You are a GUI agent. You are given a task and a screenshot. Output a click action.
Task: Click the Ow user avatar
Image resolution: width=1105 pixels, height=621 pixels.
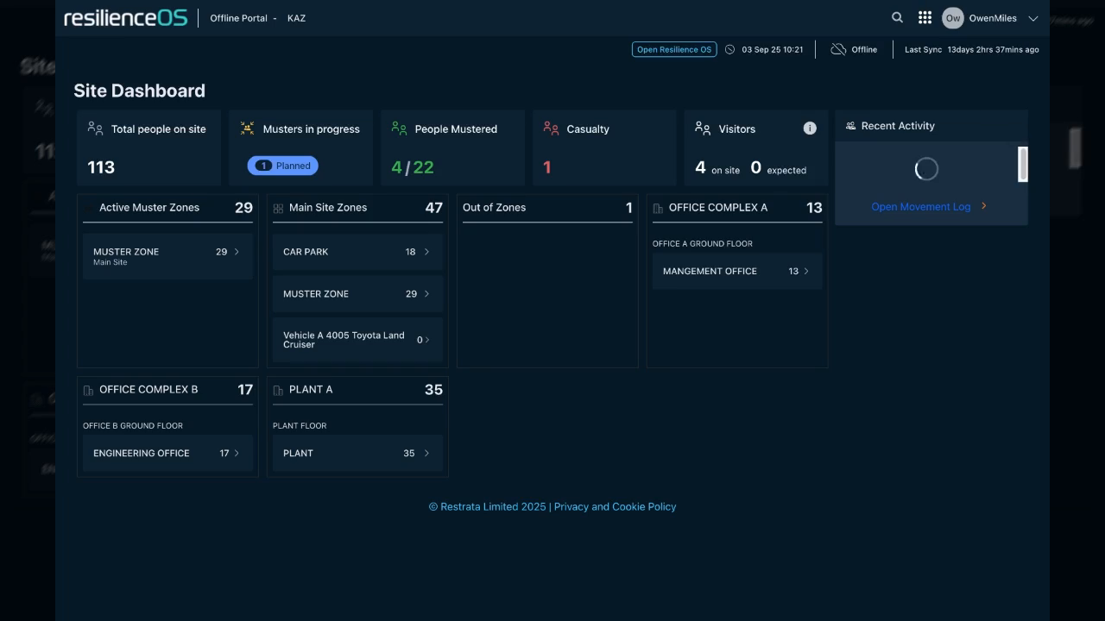point(952,18)
